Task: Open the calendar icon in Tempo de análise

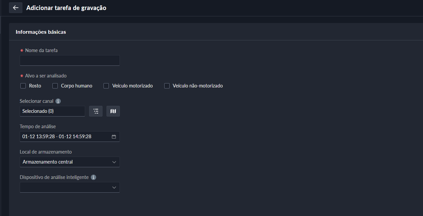Action: coord(114,137)
